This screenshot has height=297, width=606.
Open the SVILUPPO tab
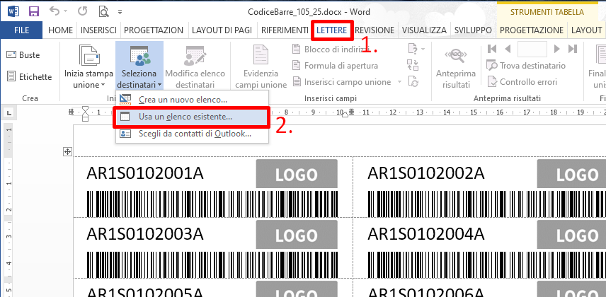473,30
